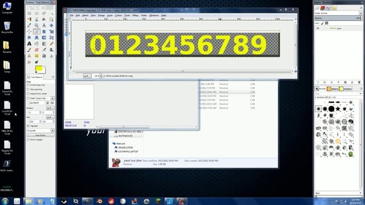The image size is (365, 205).
Task: Select the Free Select lasso tool
Action: [44, 13]
